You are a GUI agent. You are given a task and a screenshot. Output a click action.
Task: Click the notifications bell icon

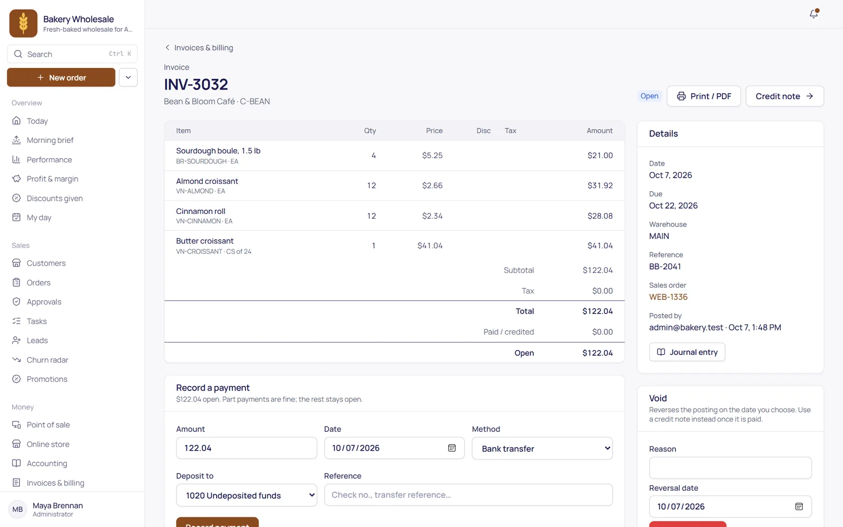tap(814, 14)
